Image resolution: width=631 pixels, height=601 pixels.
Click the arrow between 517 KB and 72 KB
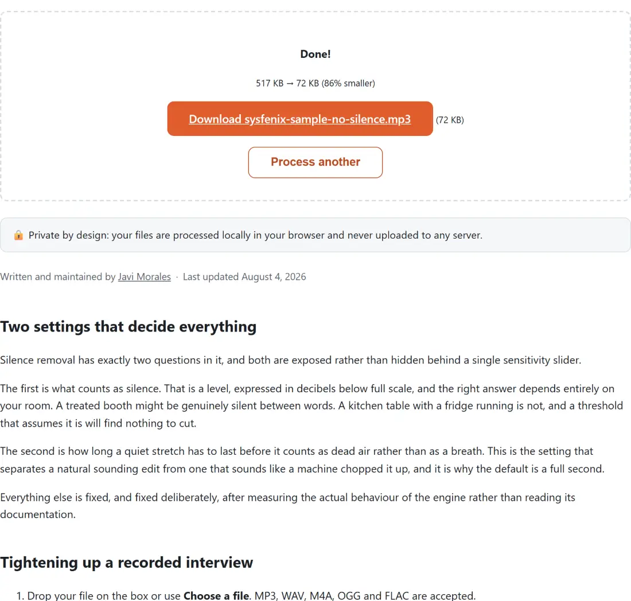tap(290, 83)
